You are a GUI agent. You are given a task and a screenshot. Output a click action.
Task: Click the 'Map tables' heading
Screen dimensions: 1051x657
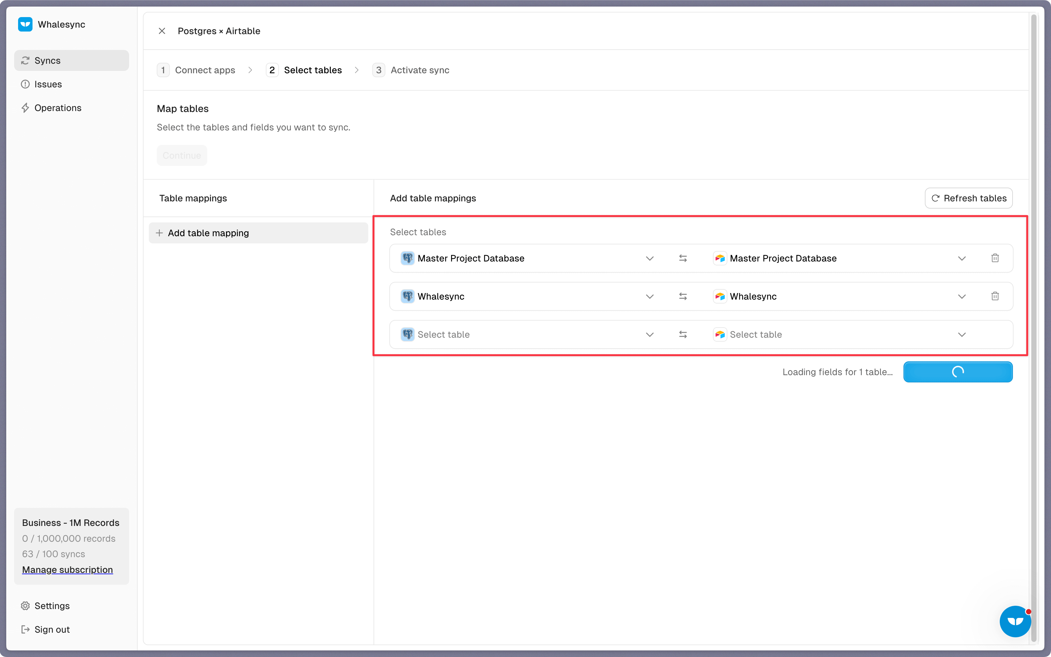point(182,109)
